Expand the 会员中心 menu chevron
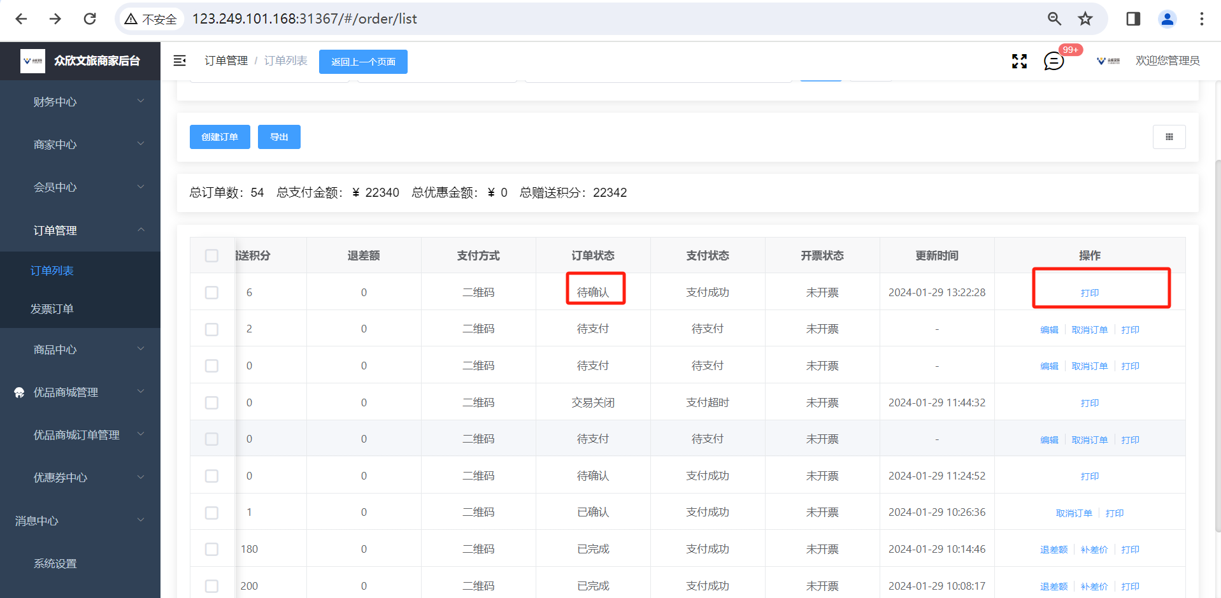The image size is (1221, 598). 141,187
